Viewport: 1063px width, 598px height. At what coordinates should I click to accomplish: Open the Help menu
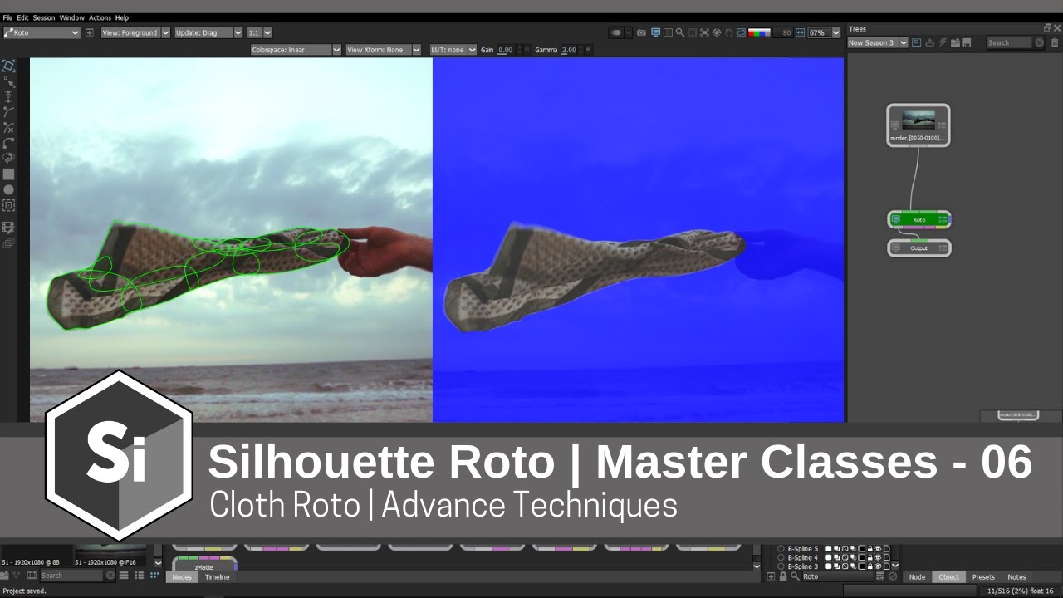click(122, 17)
